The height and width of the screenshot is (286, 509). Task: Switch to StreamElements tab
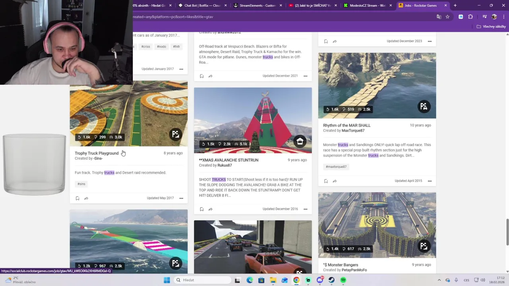[257, 6]
